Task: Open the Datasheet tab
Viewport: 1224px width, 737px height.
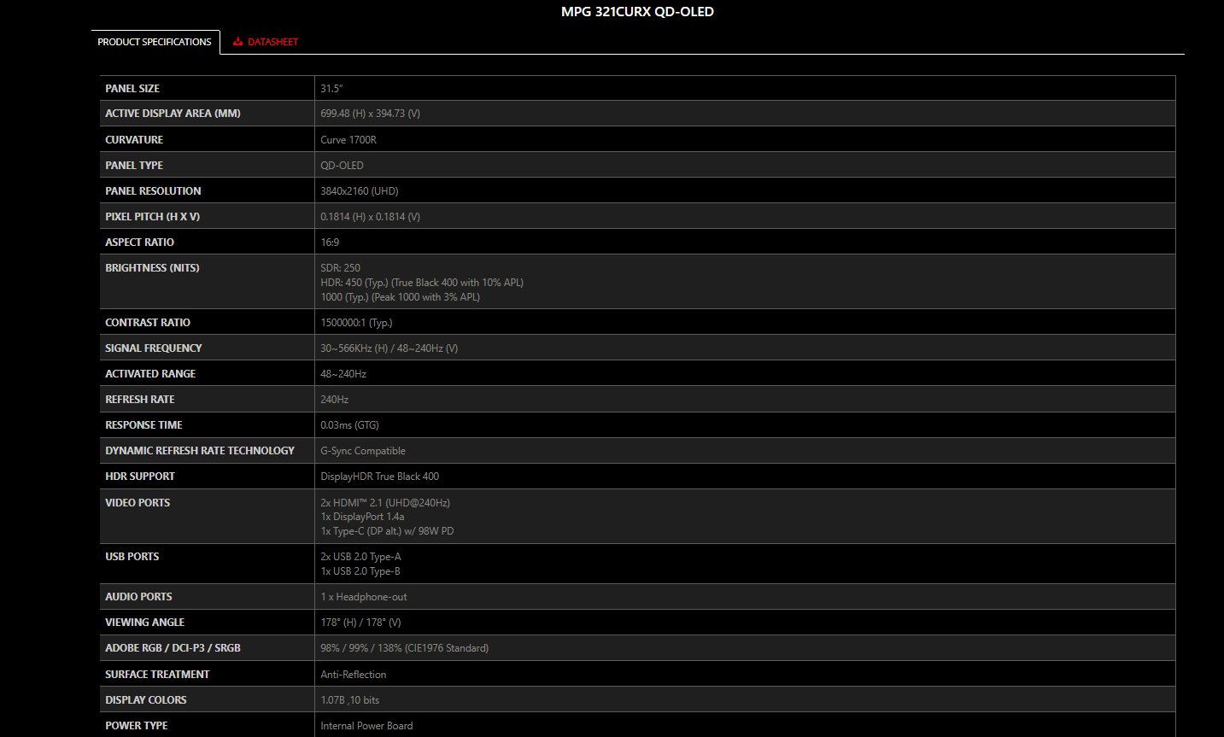Action: click(272, 42)
